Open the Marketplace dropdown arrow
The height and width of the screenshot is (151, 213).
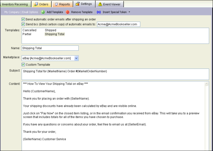76,58
